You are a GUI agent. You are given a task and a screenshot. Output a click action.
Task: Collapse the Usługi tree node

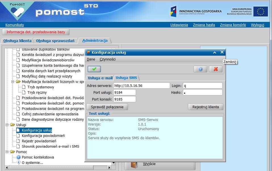click(x=7, y=125)
